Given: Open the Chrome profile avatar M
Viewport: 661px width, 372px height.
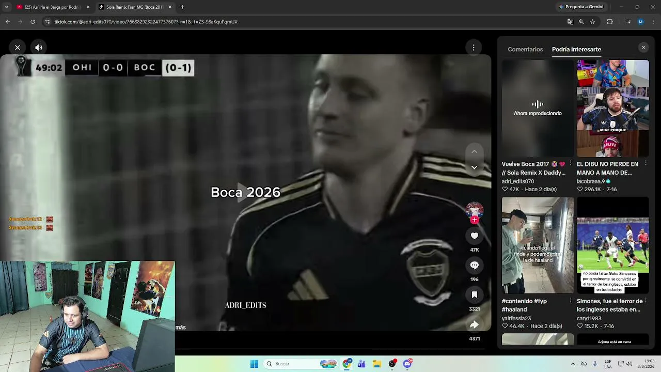Looking at the screenshot, I should point(641,22).
